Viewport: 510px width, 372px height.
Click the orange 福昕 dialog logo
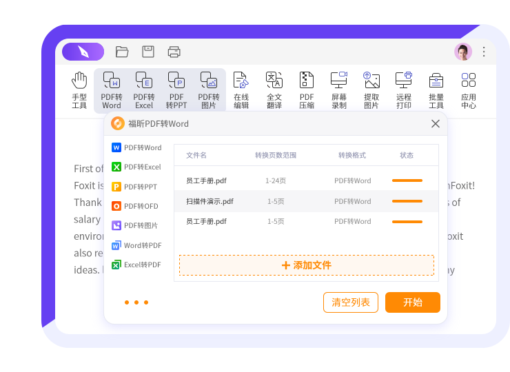click(118, 123)
